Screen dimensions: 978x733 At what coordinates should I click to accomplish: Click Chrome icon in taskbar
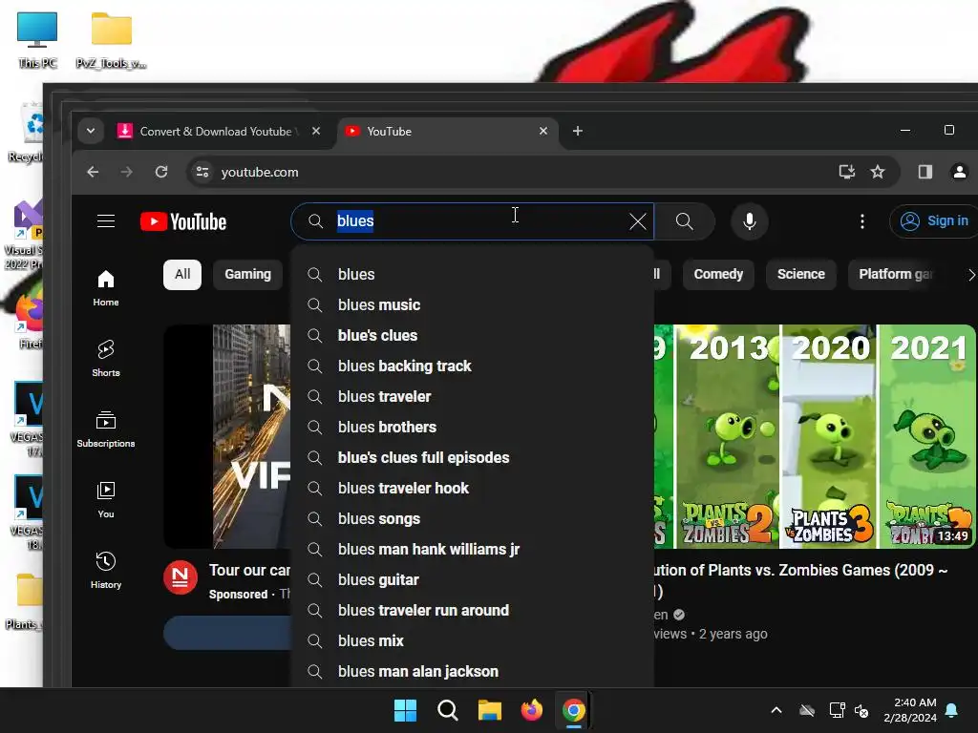coord(574,710)
